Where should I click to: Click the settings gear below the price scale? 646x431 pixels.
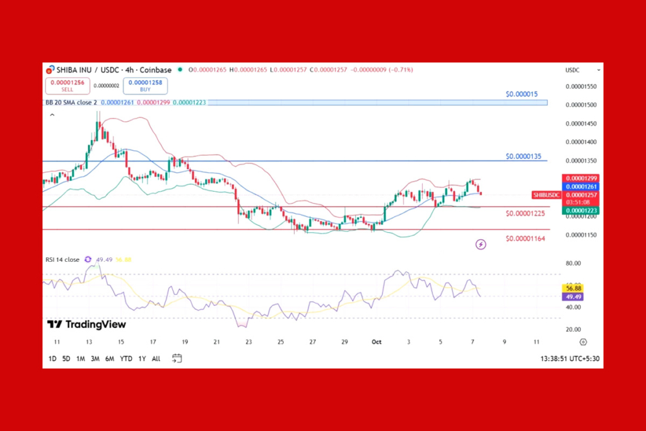click(x=582, y=341)
